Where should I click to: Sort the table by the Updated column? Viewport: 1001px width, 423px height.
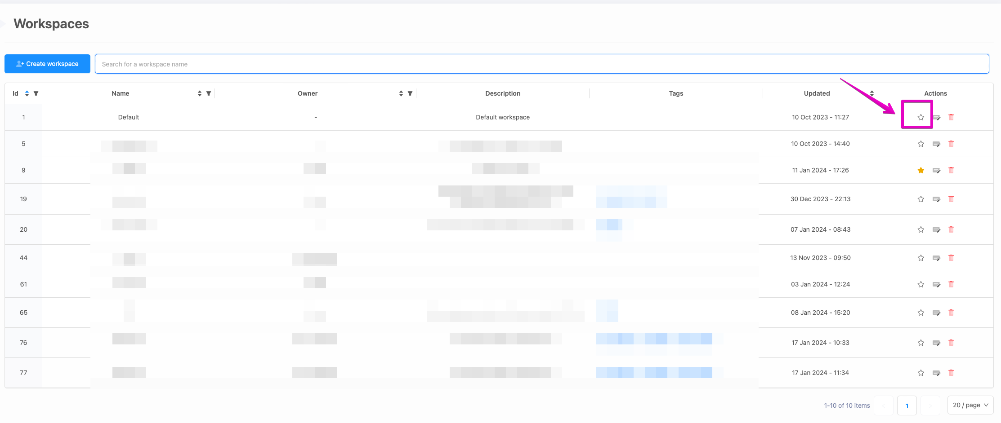pos(871,93)
